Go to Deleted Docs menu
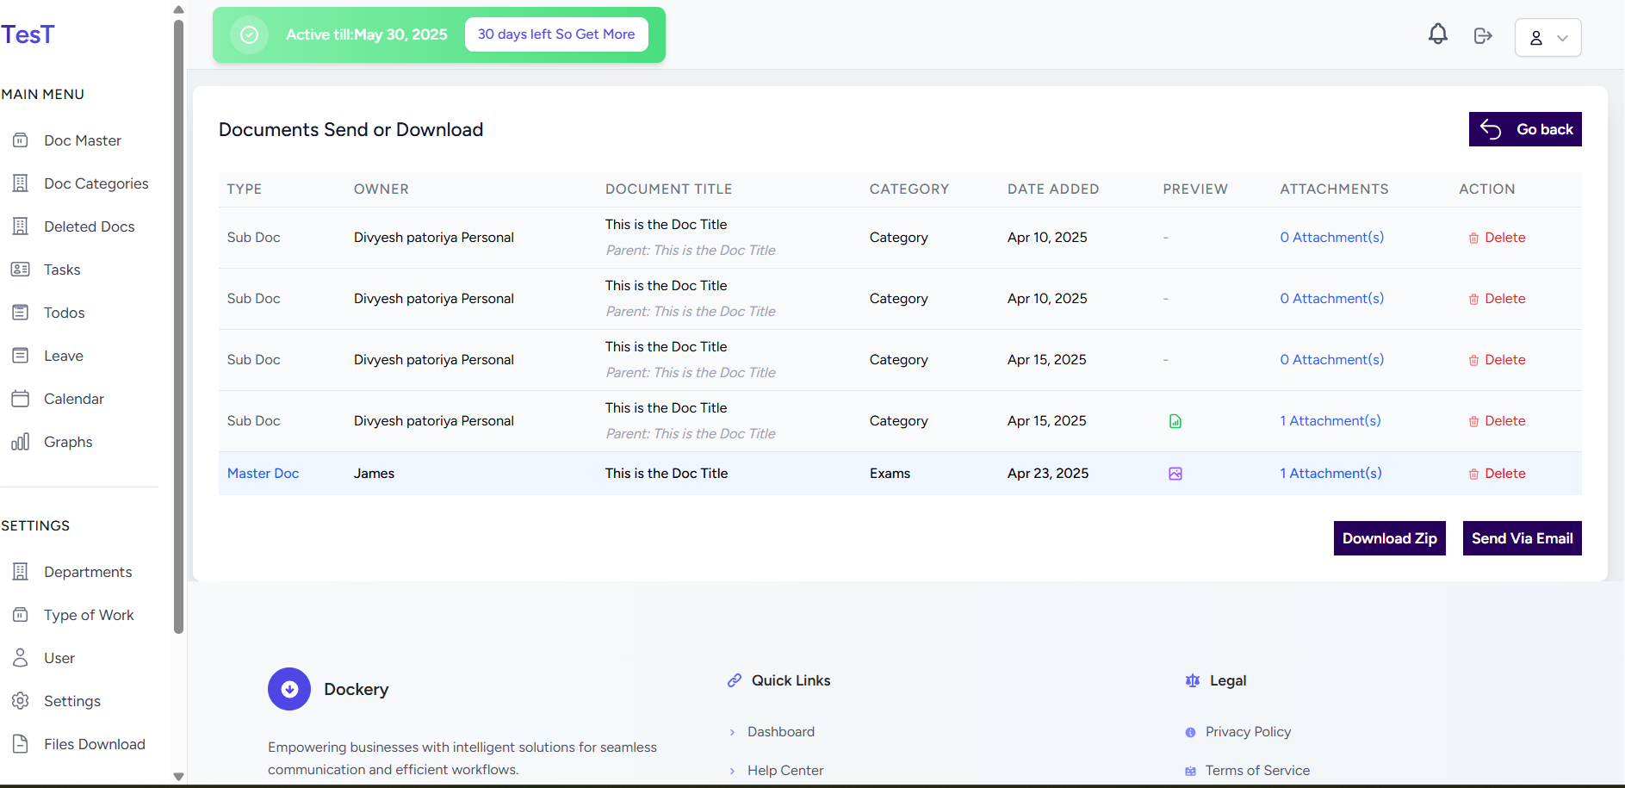 pyautogui.click(x=90, y=226)
